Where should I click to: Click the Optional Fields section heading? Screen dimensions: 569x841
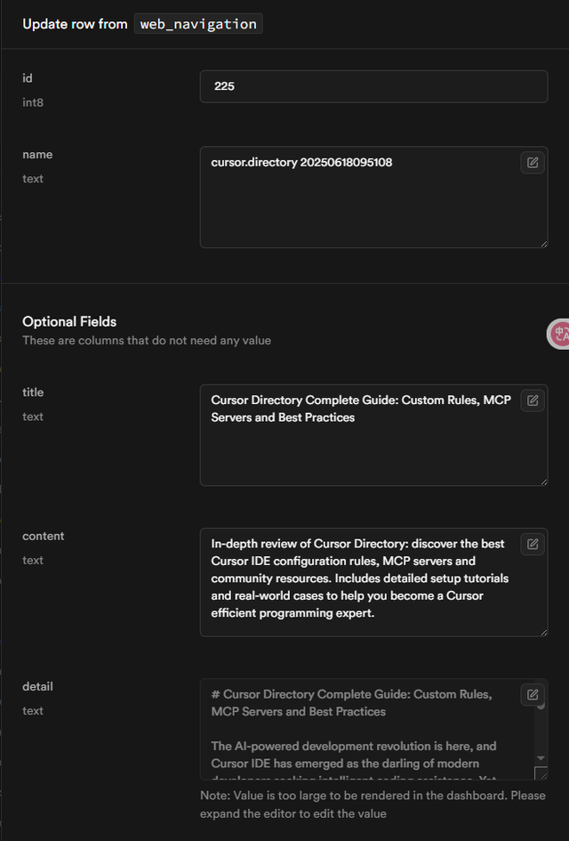tap(69, 321)
